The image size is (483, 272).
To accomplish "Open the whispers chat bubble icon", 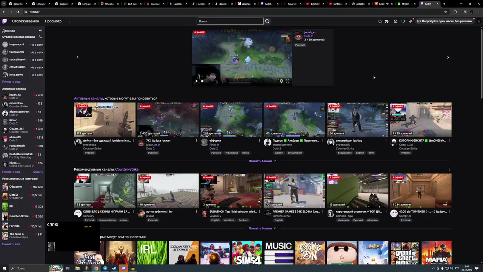I will pos(403,21).
